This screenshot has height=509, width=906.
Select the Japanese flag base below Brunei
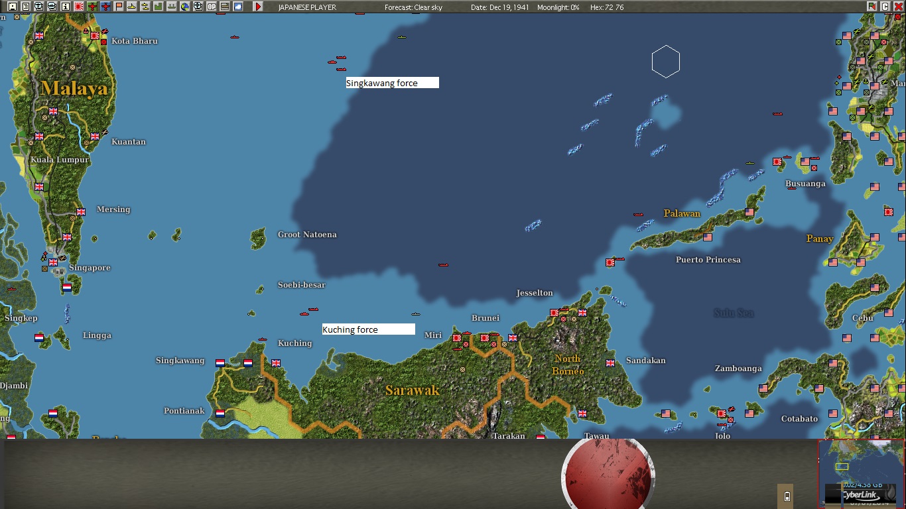tap(485, 338)
